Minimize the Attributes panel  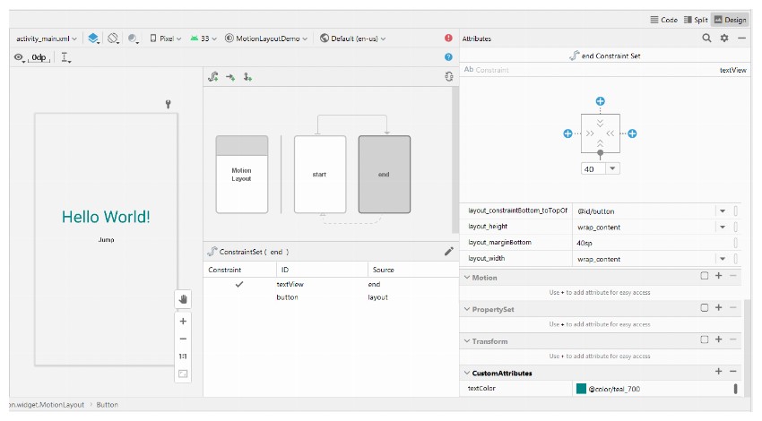tap(741, 38)
